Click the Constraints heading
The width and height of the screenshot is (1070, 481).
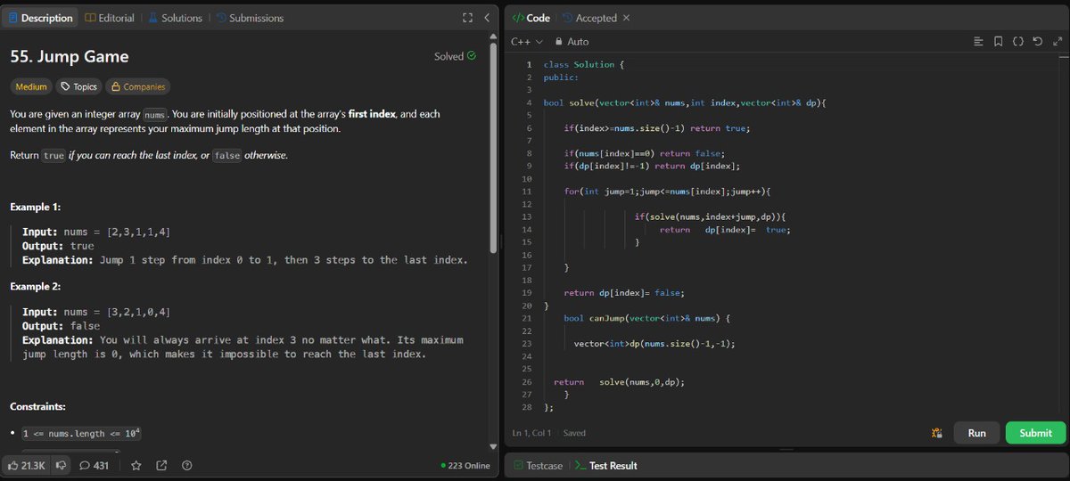coord(38,407)
